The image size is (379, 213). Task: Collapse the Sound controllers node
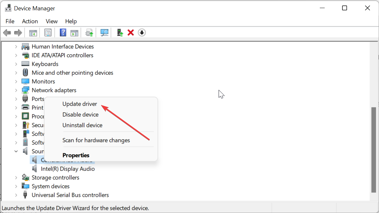pyautogui.click(x=16, y=151)
